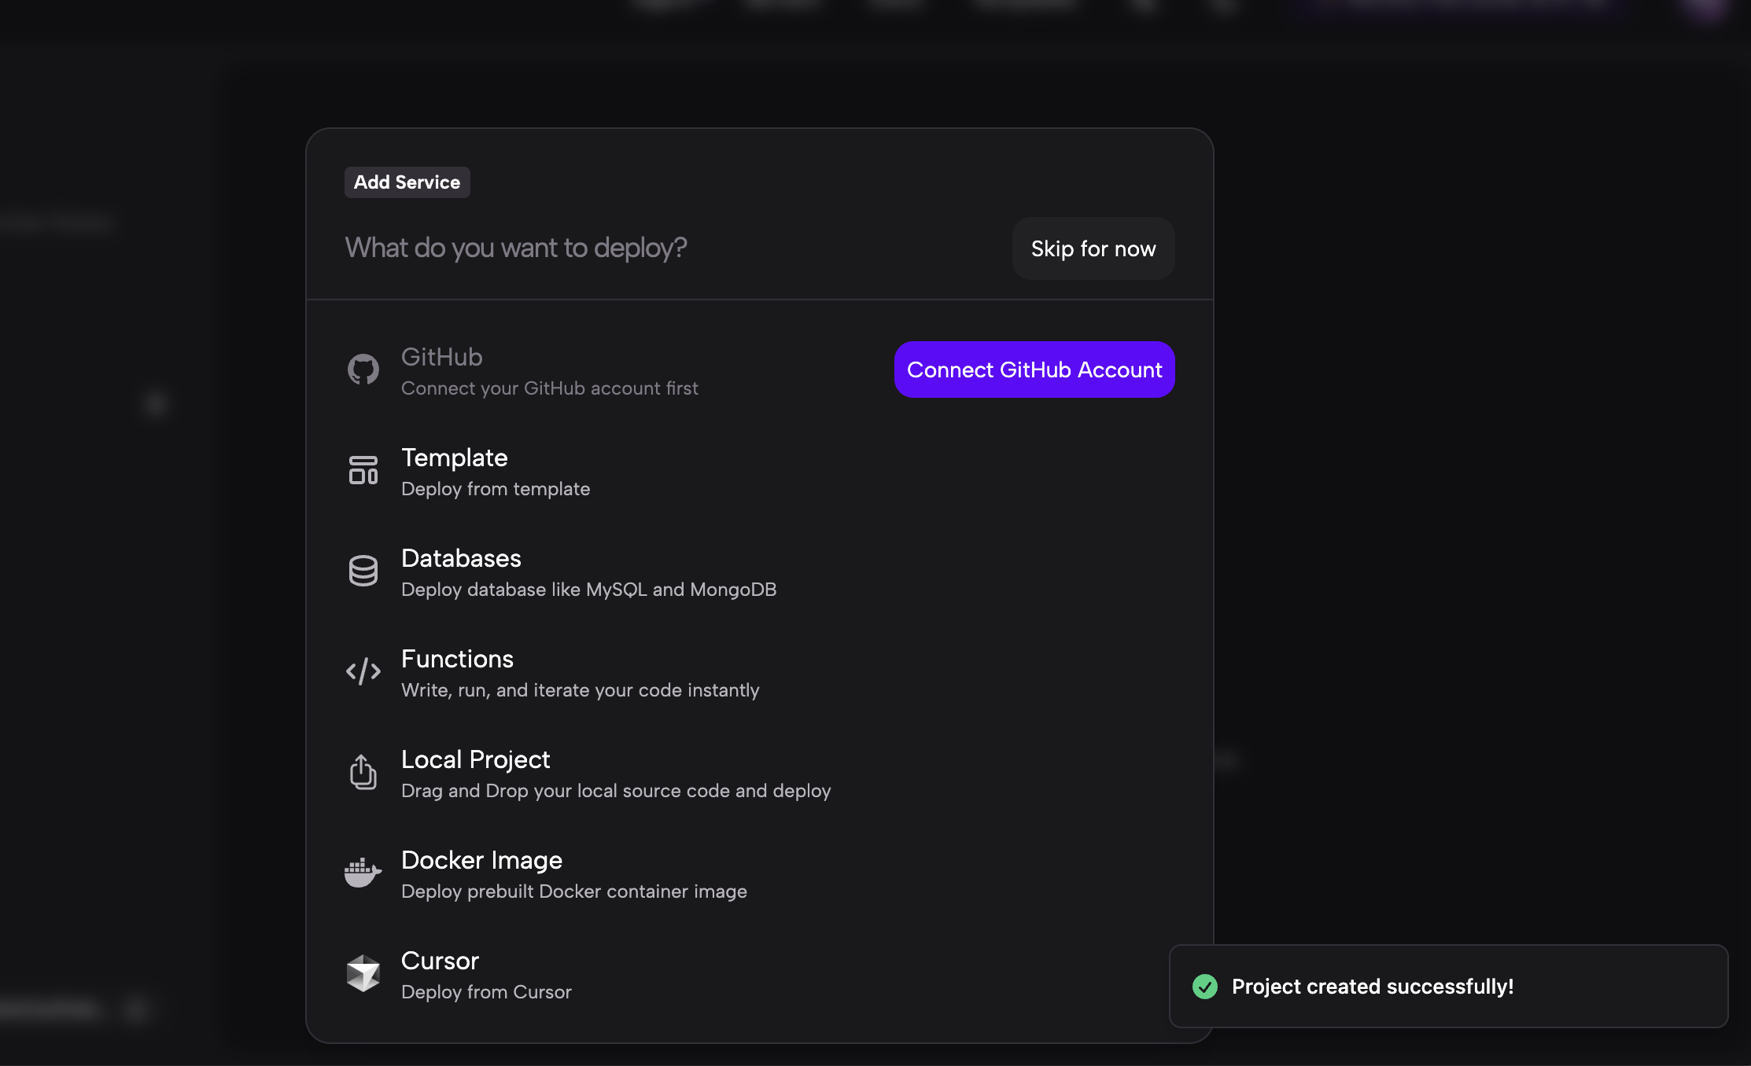Click the Project created successfully toast

(1372, 987)
